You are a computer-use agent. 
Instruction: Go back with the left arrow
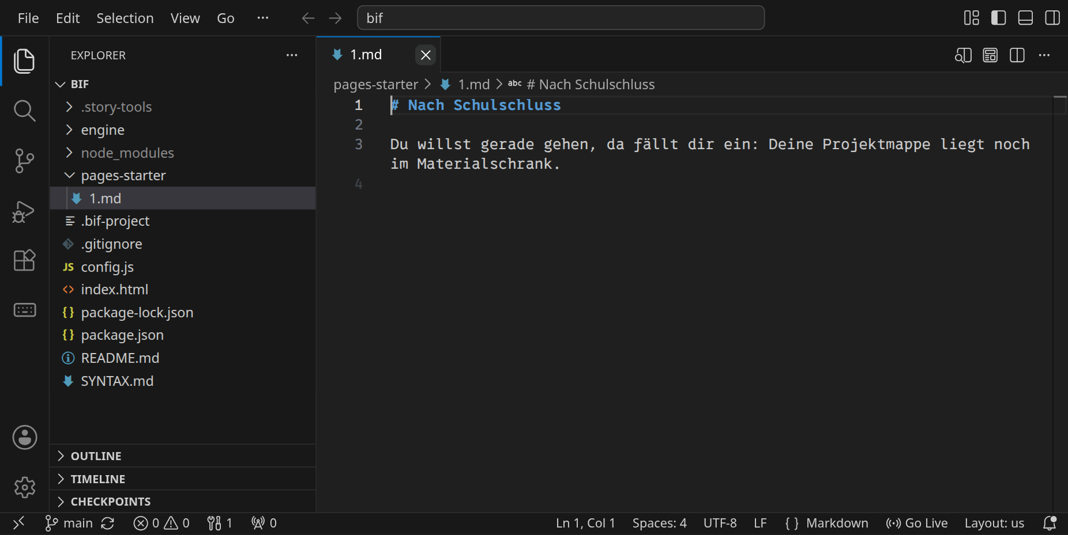308,18
